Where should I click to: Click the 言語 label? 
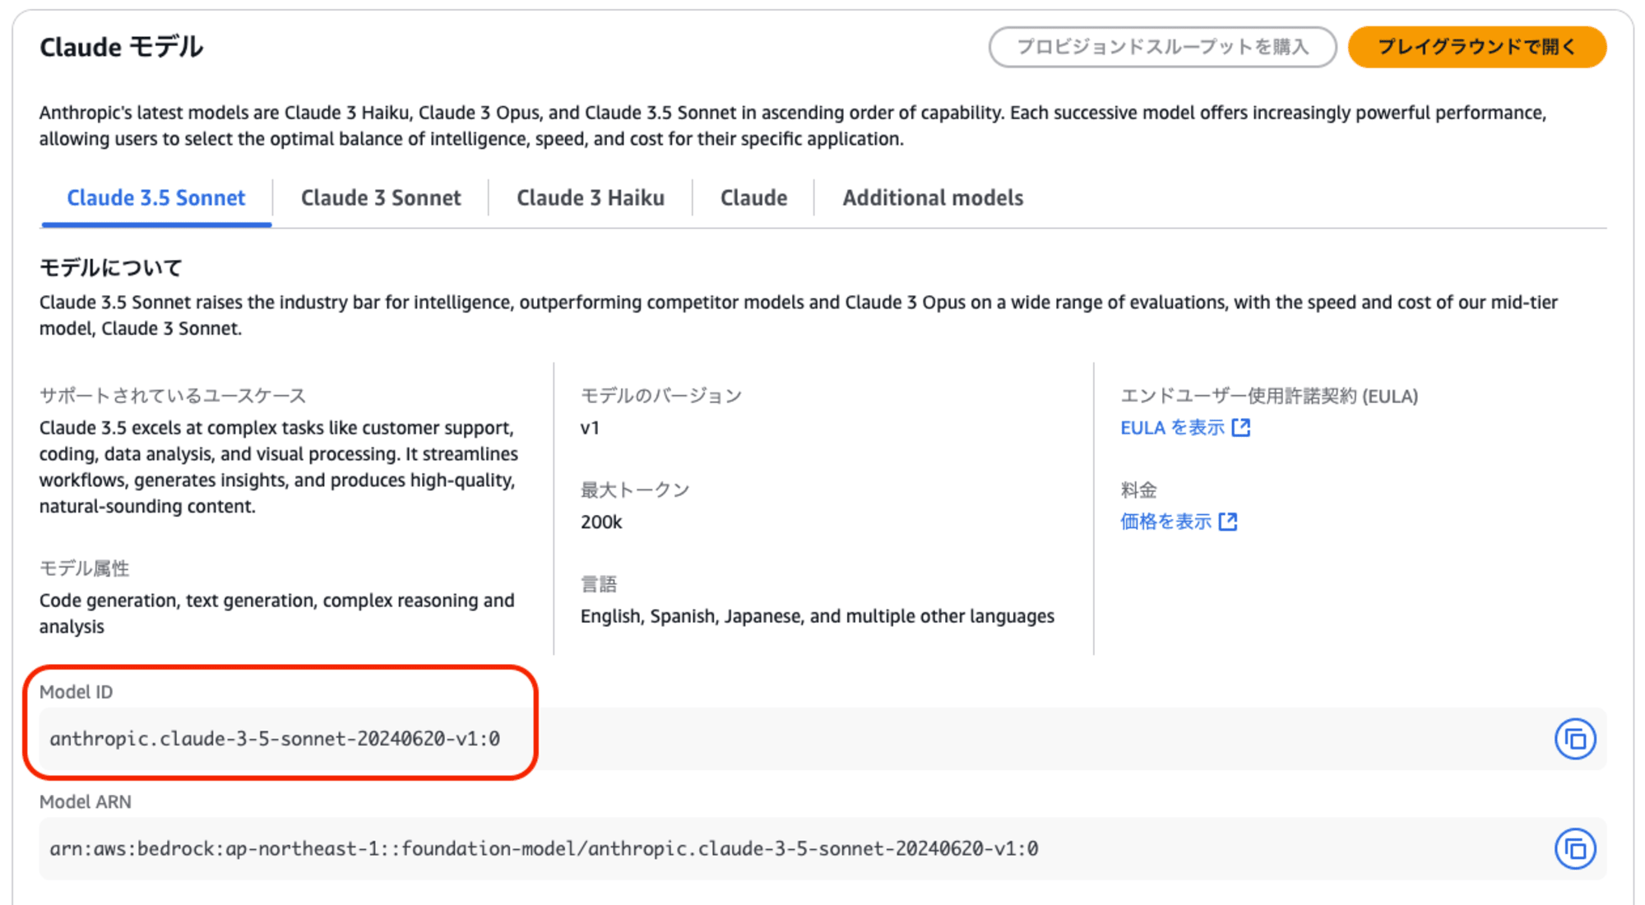coord(599,584)
